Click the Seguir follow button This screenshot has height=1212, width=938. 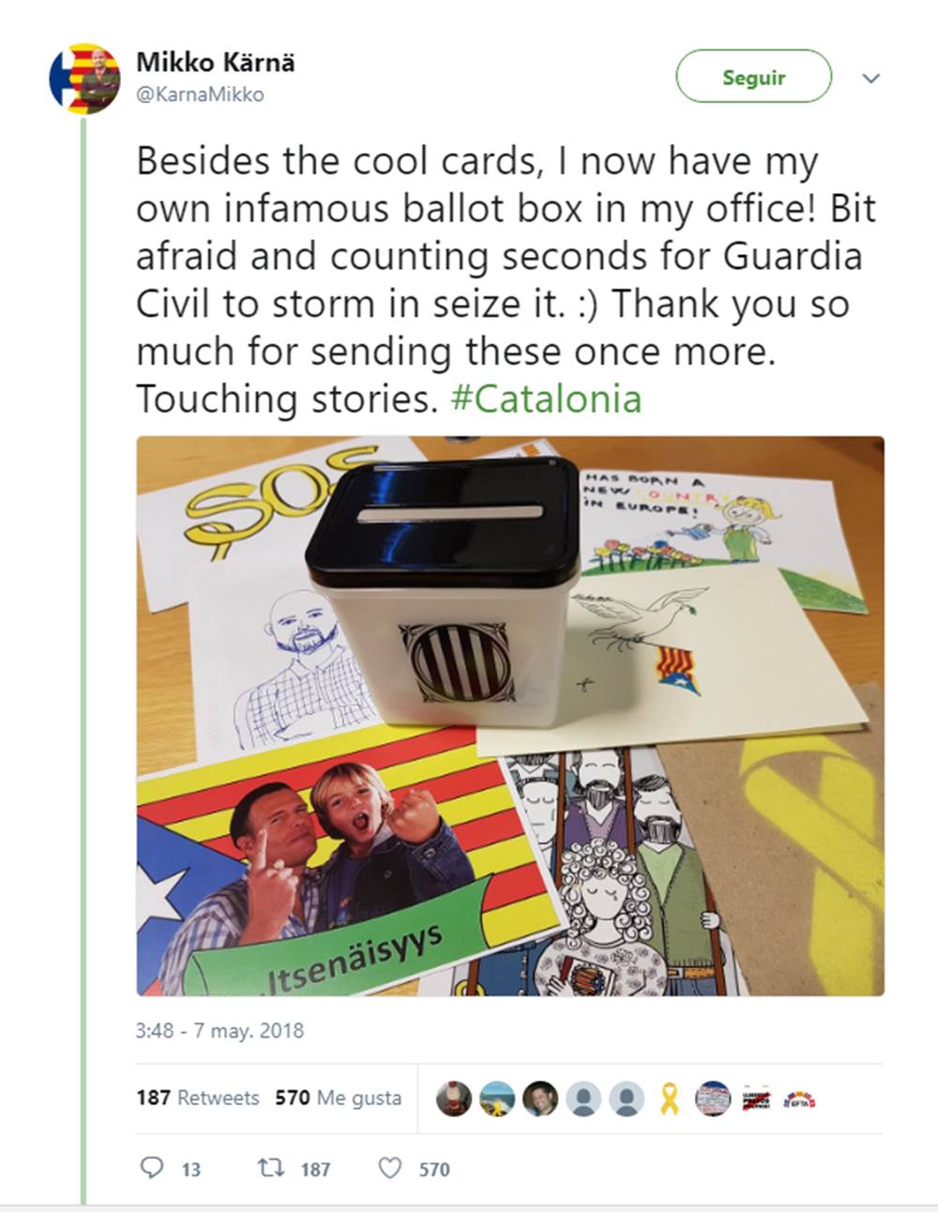click(754, 77)
